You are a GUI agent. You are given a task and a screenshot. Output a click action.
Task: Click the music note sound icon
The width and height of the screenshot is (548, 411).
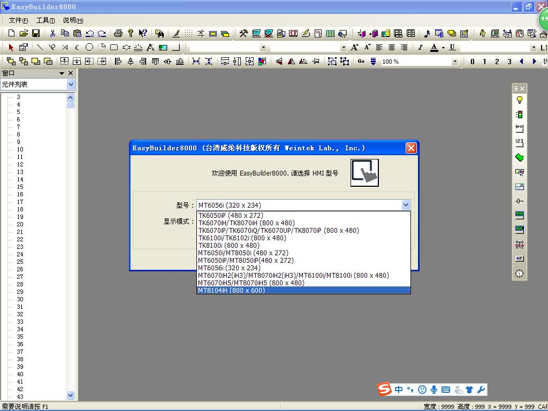pyautogui.click(x=427, y=33)
